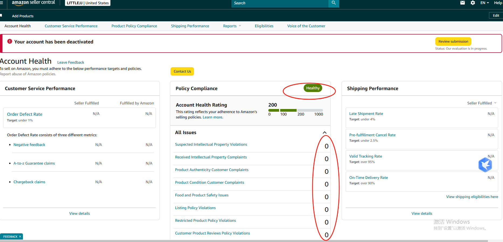Click the blue bird floating icon
This screenshot has width=503, height=242.
coord(485,165)
